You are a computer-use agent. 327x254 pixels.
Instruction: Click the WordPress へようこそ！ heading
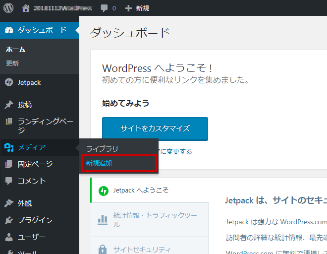158,68
